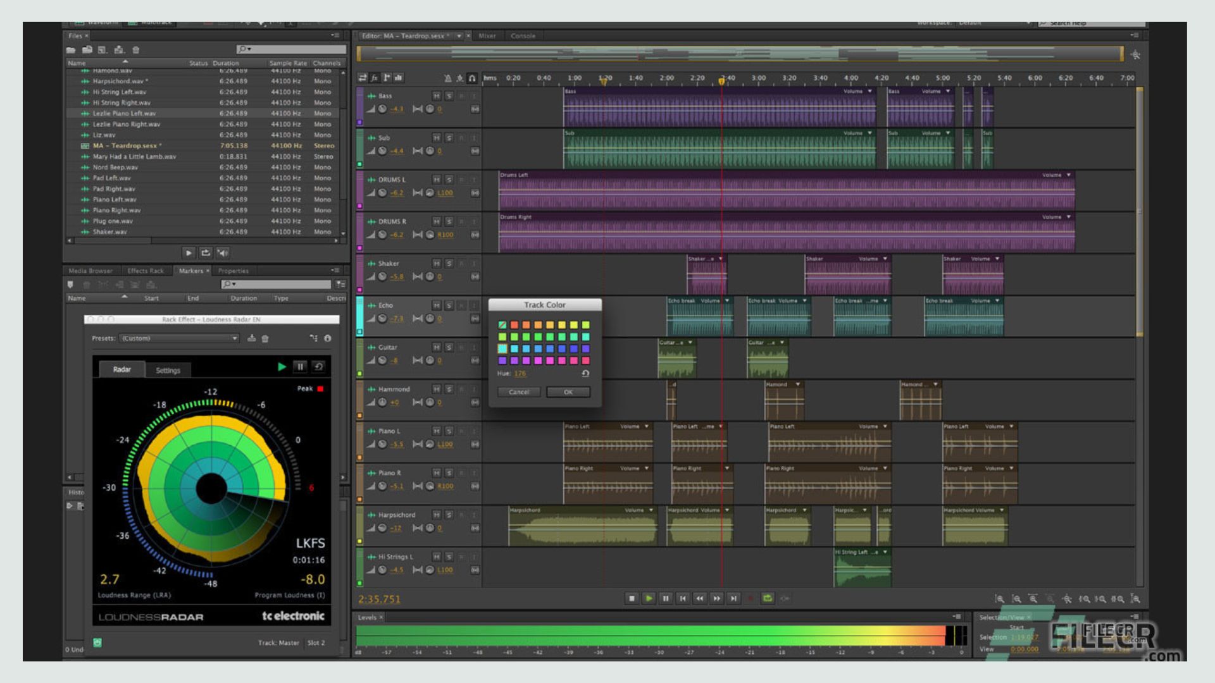Toggle auto-play speaker icon in Files panel
1215x683 pixels.
223,253
